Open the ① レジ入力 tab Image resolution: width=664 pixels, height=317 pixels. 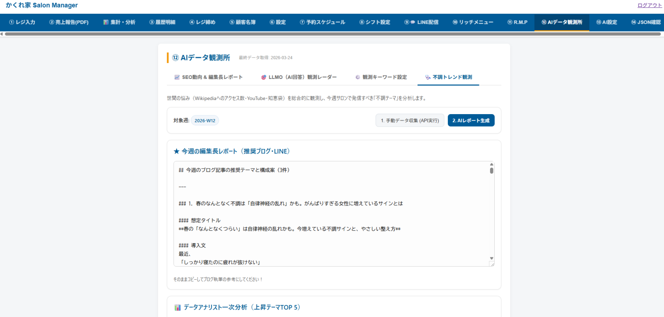22,22
